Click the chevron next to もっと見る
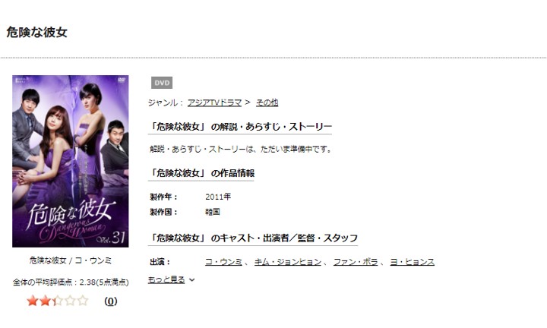The width and height of the screenshot is (547, 328). point(192,280)
